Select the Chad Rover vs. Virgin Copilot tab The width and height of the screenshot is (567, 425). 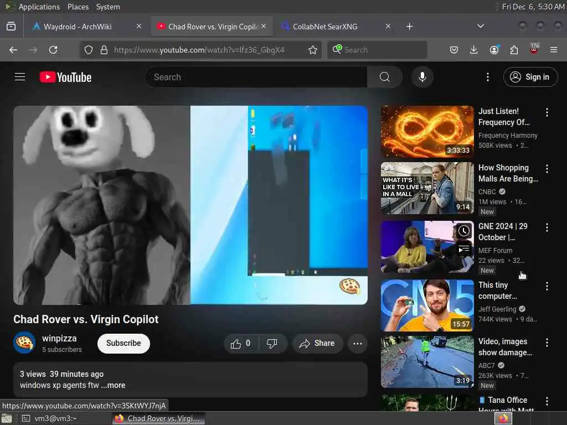click(x=212, y=27)
